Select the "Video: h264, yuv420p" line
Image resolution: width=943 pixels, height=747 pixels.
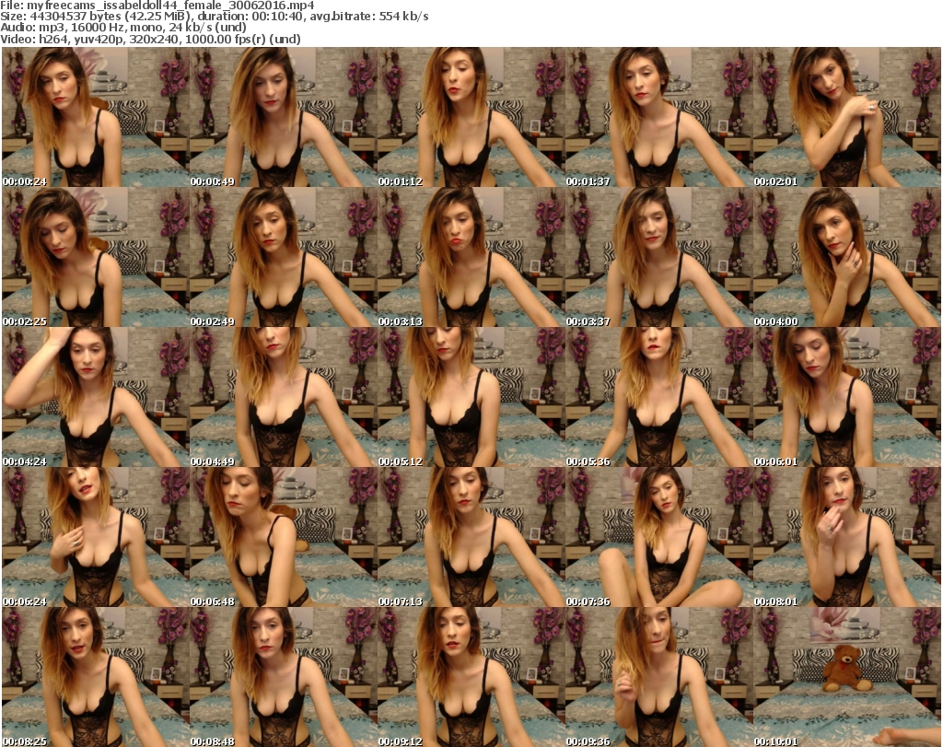[150, 39]
